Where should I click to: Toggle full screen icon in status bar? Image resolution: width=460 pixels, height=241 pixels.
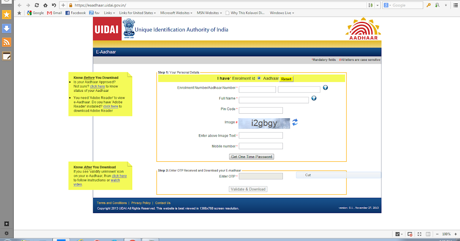click(419, 234)
